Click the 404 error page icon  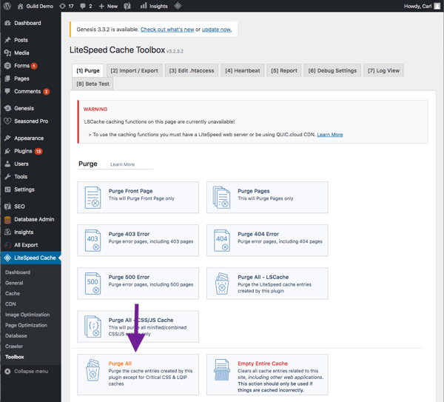222,241
